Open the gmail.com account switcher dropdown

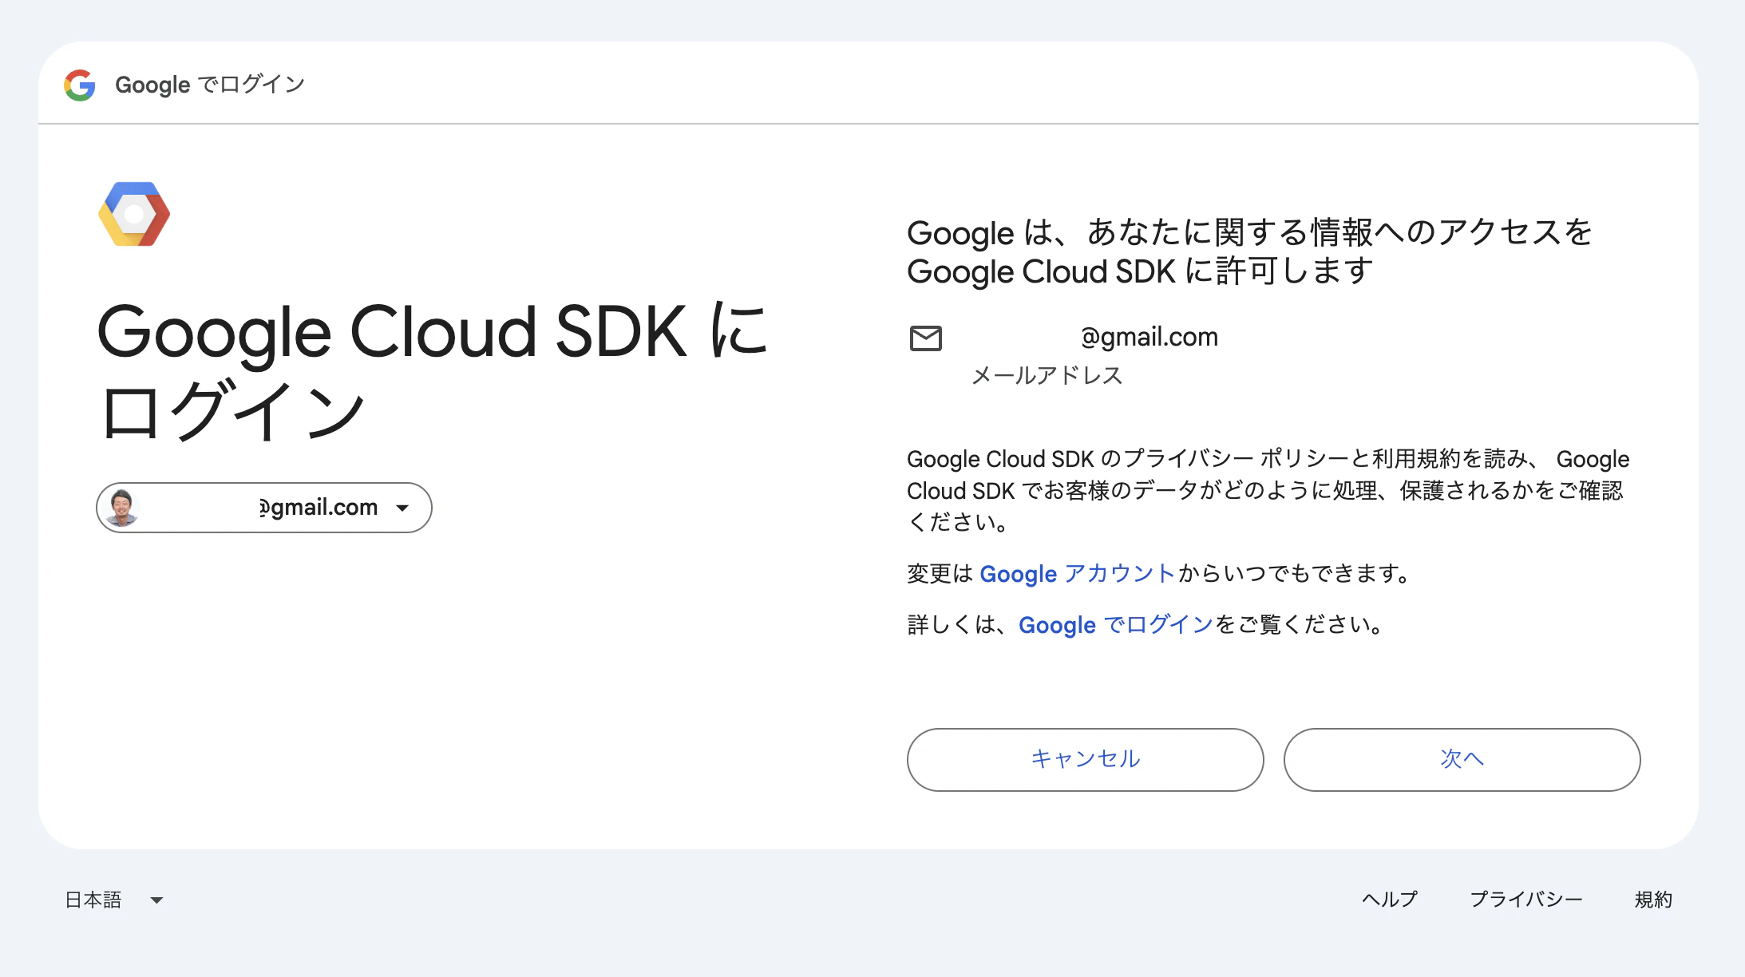pos(264,508)
